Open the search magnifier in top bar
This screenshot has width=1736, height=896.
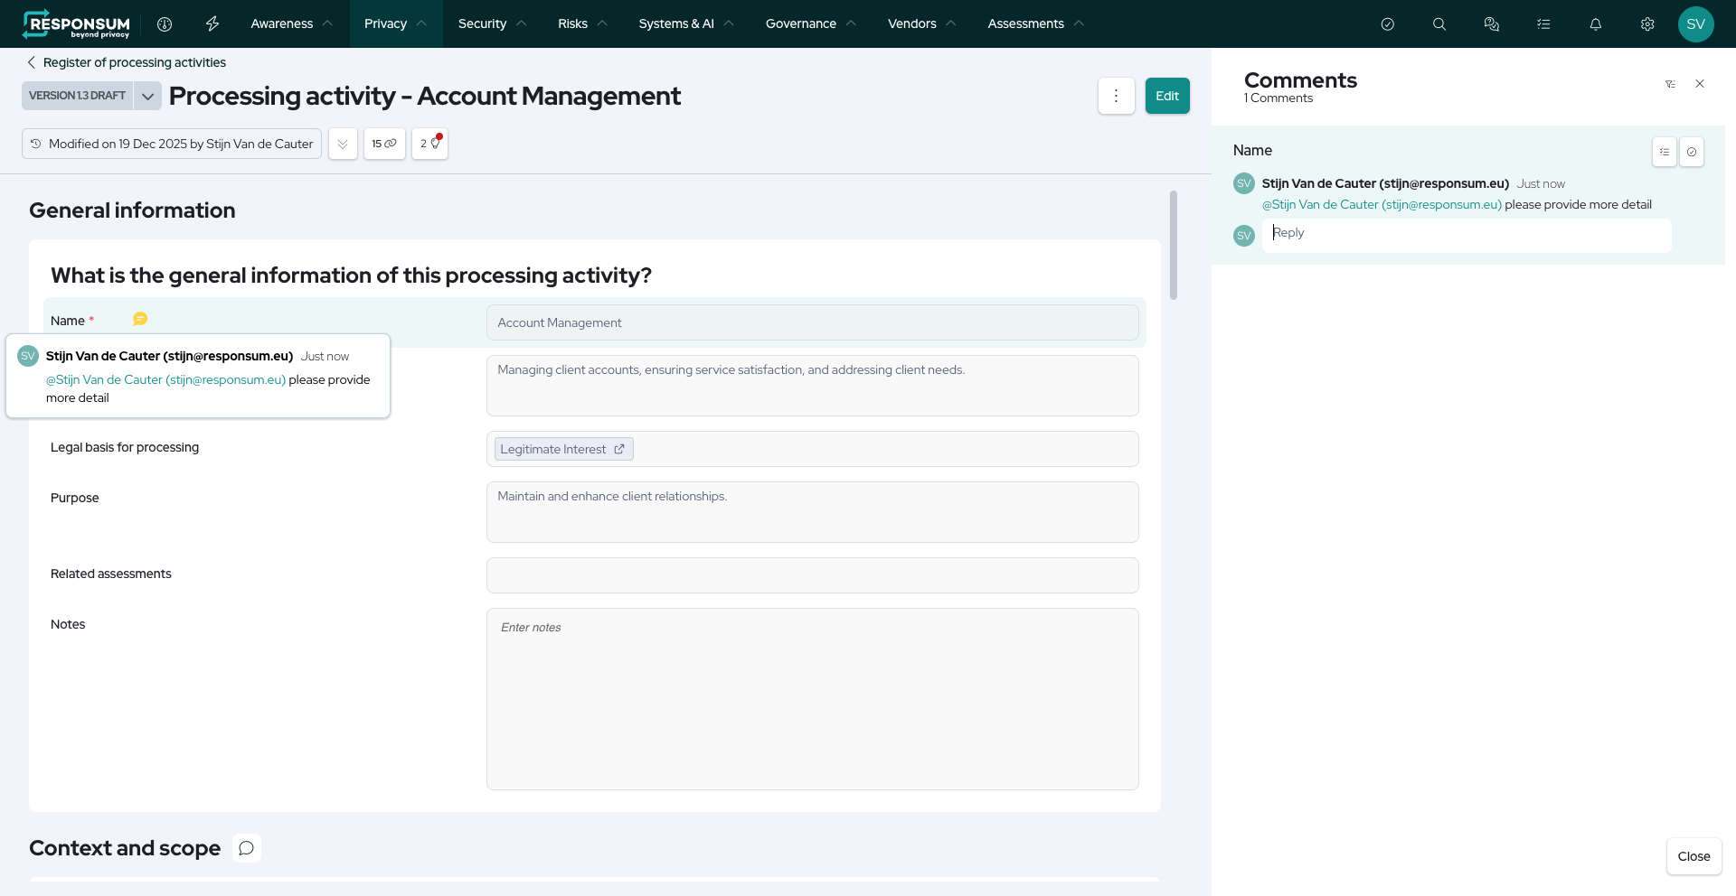pos(1439,24)
